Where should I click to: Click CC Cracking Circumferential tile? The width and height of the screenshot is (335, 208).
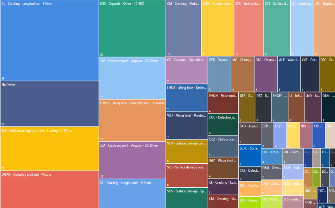point(187,70)
